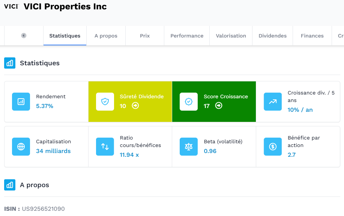This screenshot has width=344, height=216.
Task: Click the Statistiques section chart icon
Action: coord(10,63)
